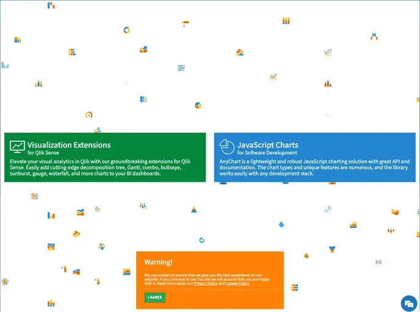The image size is (420, 312).
Task: Click the blue-orange donut chart icon
Action: click(127, 30)
